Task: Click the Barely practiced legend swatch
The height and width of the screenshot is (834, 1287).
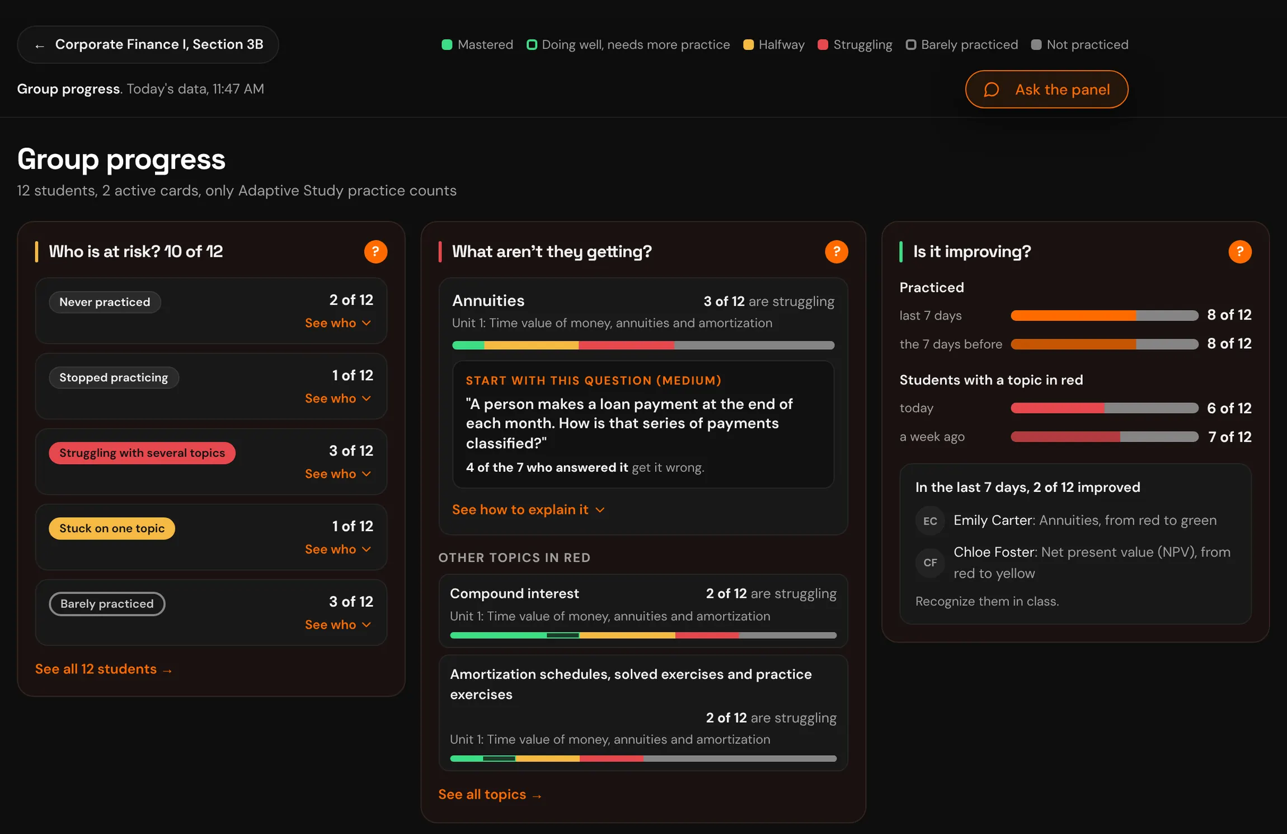Action: point(911,45)
